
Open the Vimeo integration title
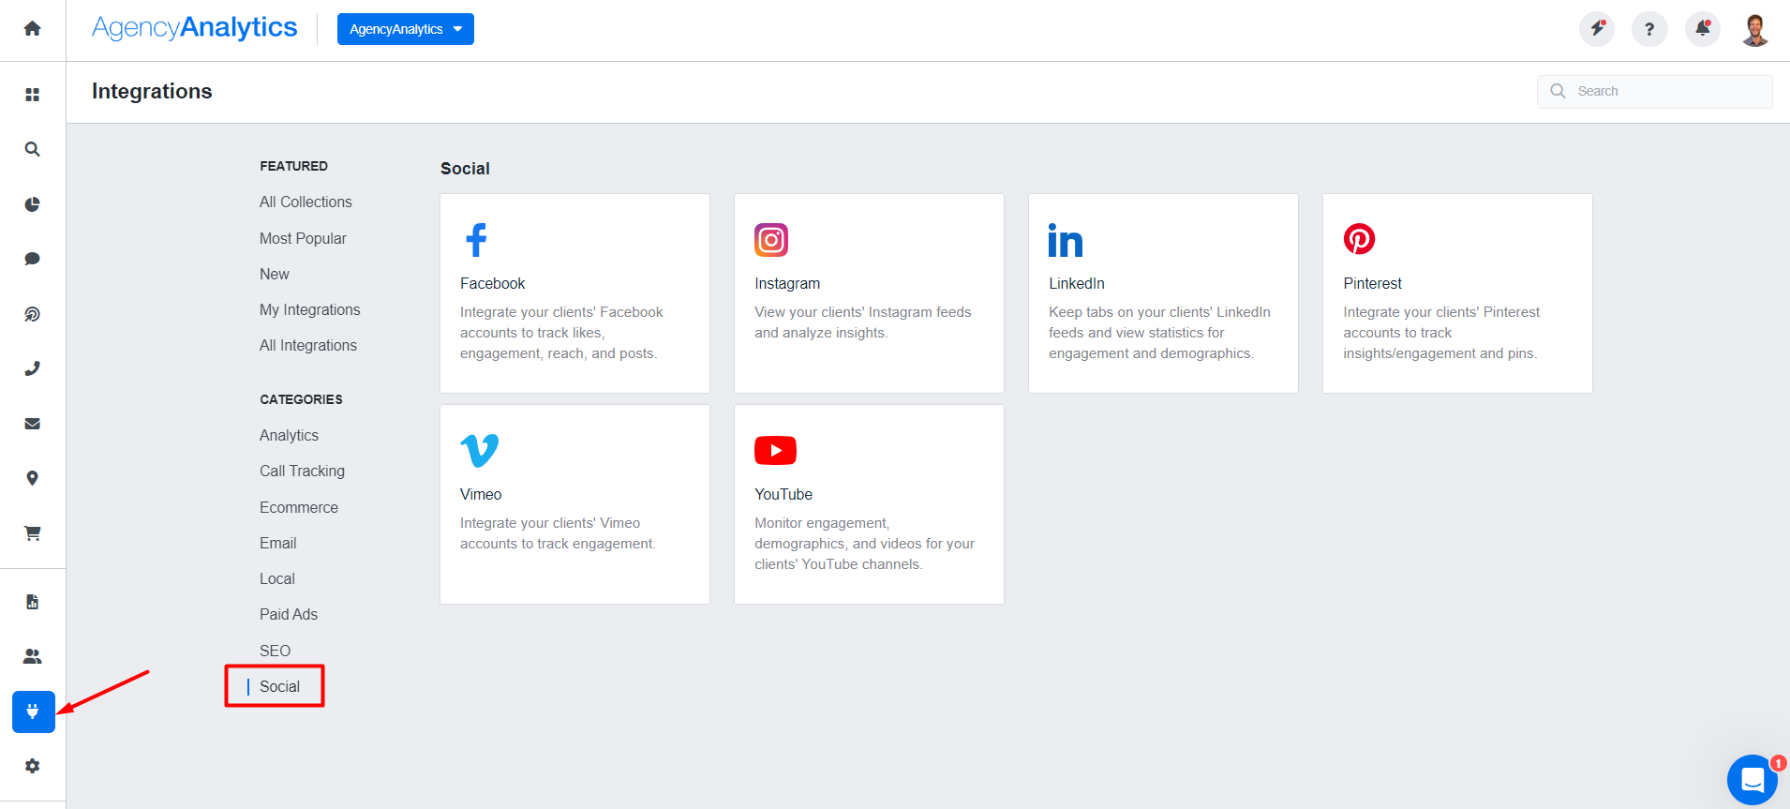point(481,494)
